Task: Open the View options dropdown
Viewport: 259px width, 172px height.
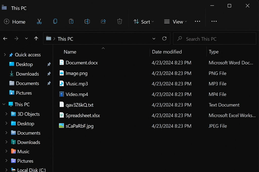Action: coord(176,22)
